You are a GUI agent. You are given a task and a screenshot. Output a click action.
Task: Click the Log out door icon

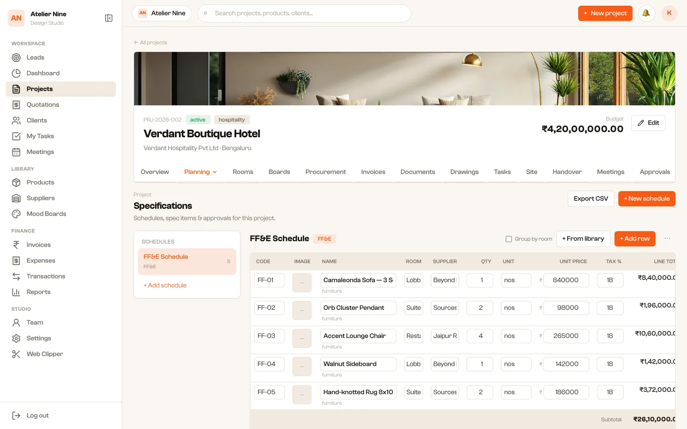(16, 416)
